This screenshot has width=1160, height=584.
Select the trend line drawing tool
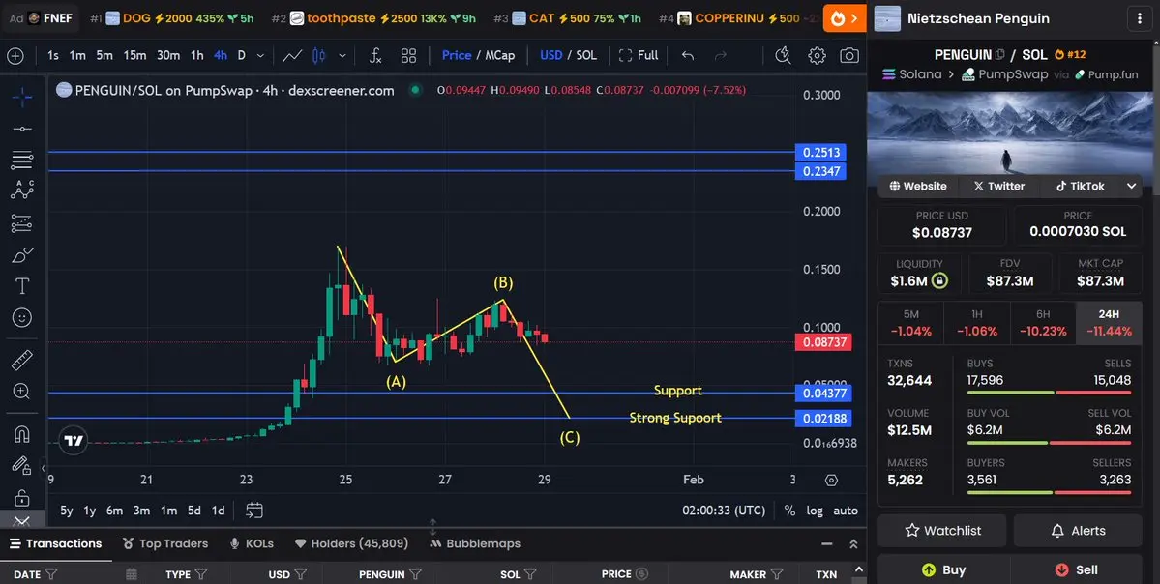coord(22,129)
